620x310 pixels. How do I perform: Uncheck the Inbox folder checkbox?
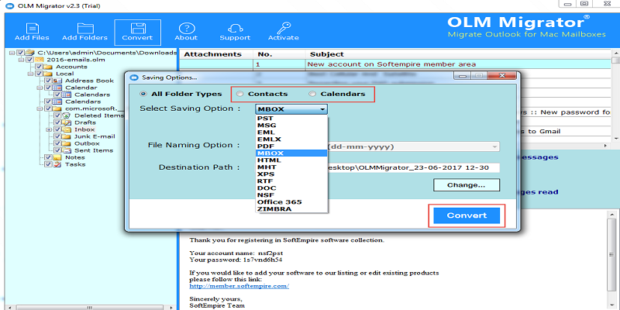coord(57,129)
